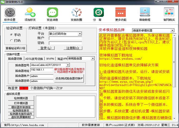The height and width of the screenshot is (128, 179).
Task: Switch to 91VPN tab
Action: (50, 59)
